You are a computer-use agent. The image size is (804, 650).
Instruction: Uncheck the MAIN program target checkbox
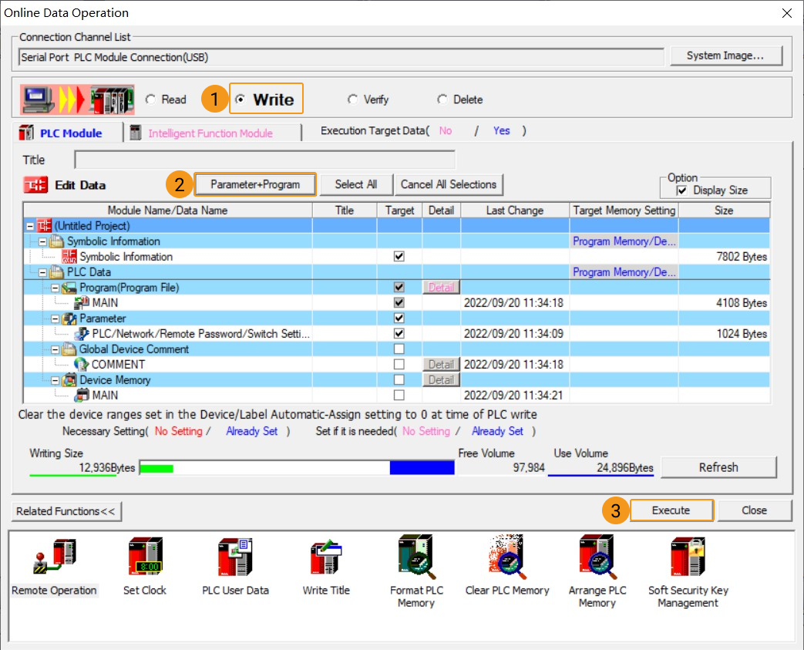coord(399,302)
